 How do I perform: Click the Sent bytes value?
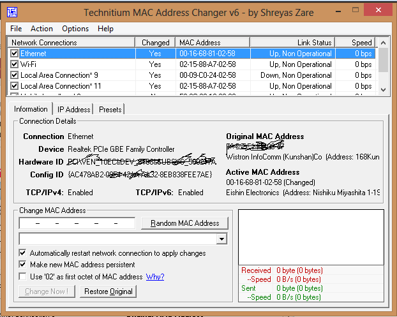point(299,288)
